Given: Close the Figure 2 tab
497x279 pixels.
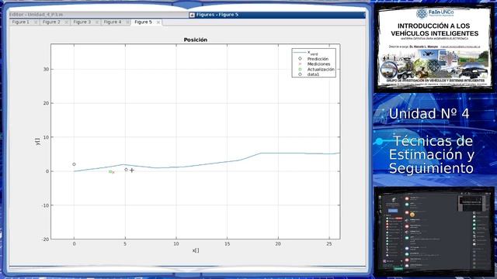Looking at the screenshot, I should (x=66, y=22).
